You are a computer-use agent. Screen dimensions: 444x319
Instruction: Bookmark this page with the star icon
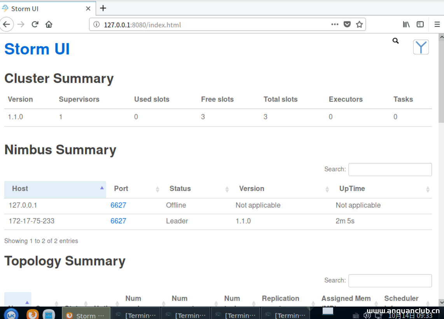point(359,25)
